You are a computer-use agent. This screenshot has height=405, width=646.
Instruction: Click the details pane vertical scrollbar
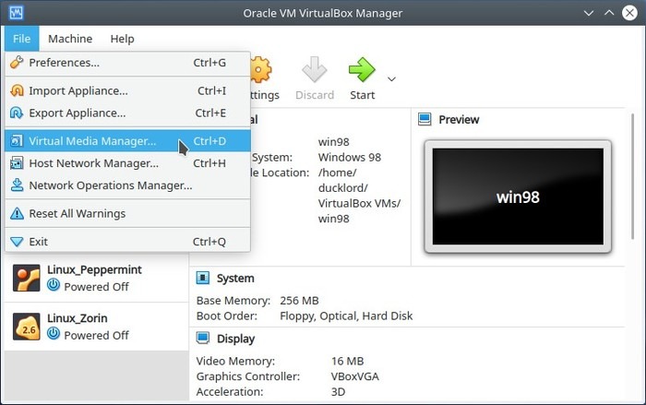[633, 176]
